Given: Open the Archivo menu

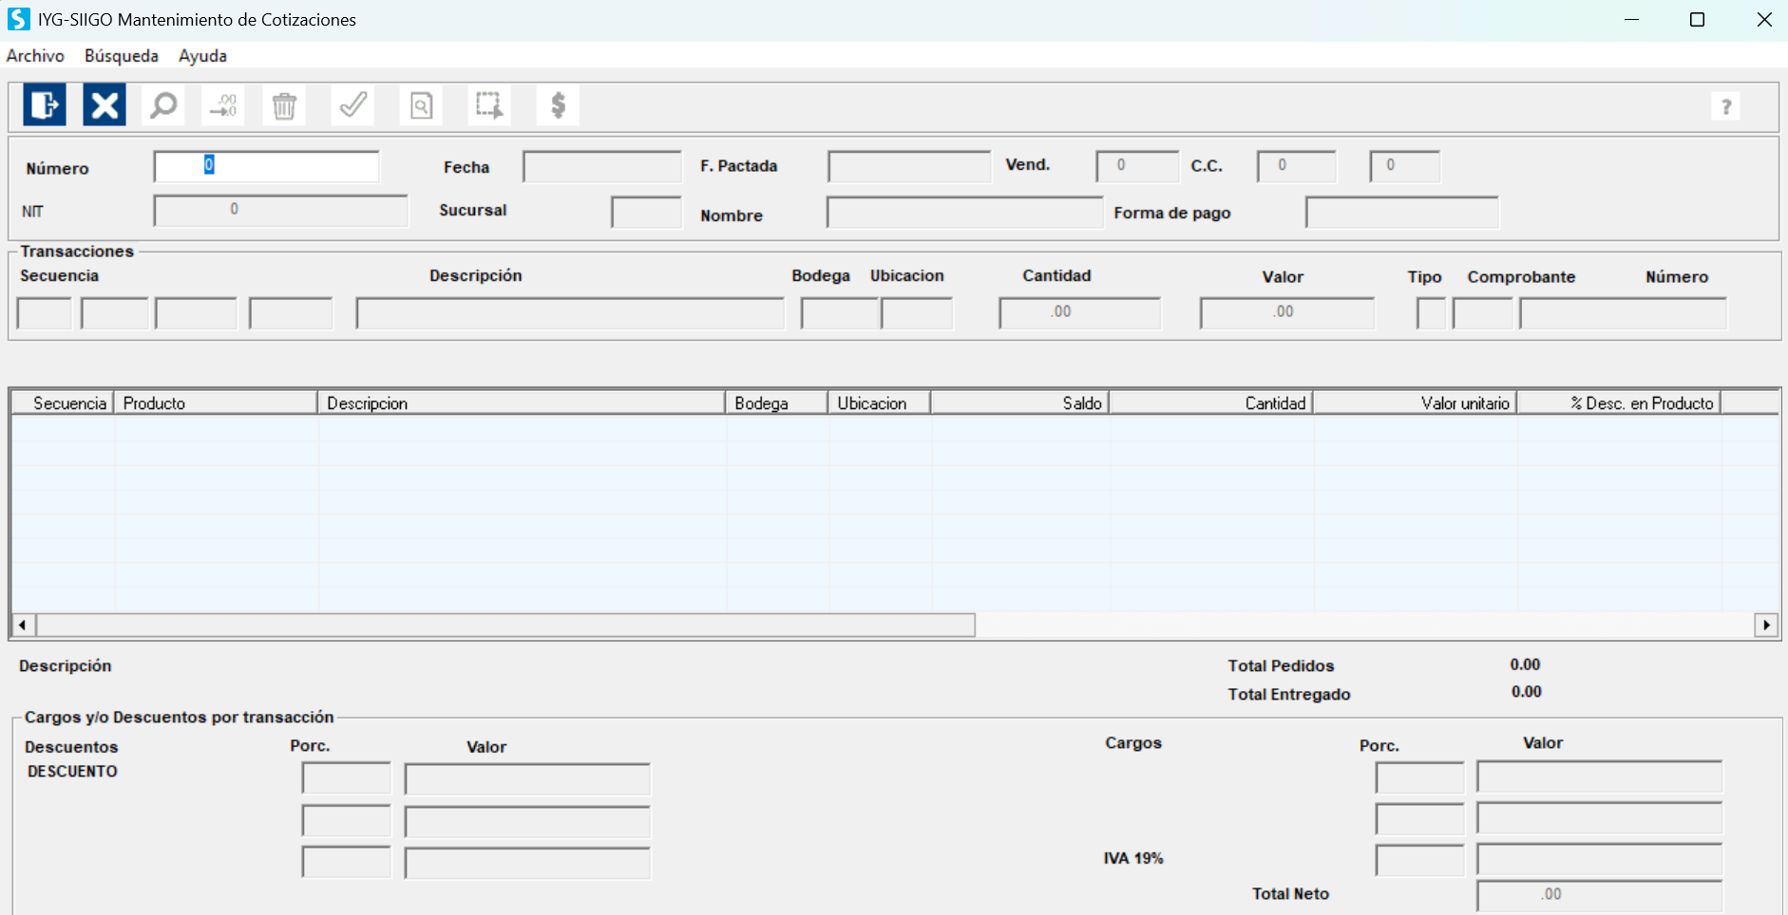Looking at the screenshot, I should (35, 56).
